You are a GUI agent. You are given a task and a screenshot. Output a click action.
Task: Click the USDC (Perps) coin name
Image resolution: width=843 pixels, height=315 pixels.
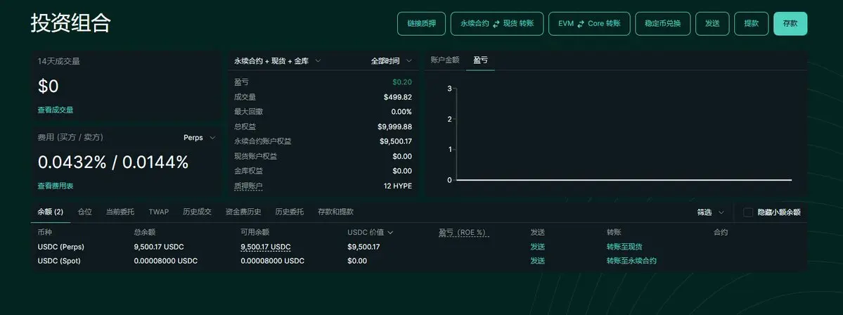coord(60,247)
